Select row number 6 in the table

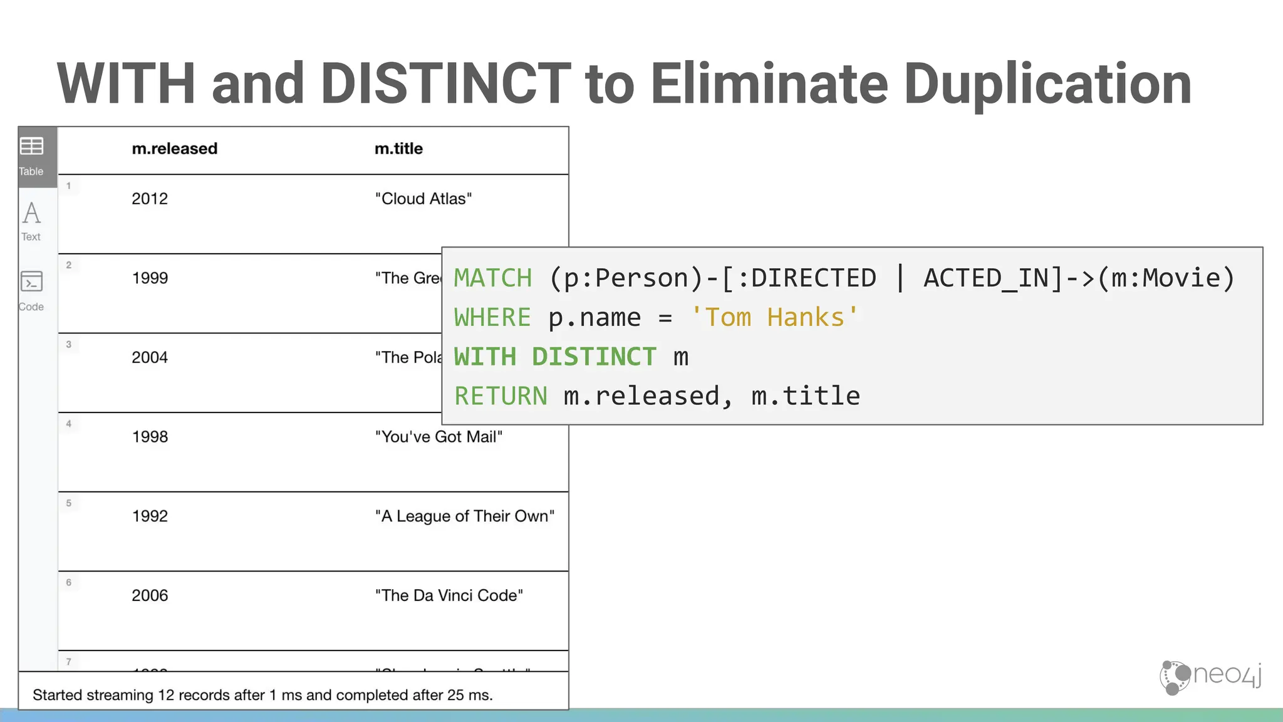69,582
